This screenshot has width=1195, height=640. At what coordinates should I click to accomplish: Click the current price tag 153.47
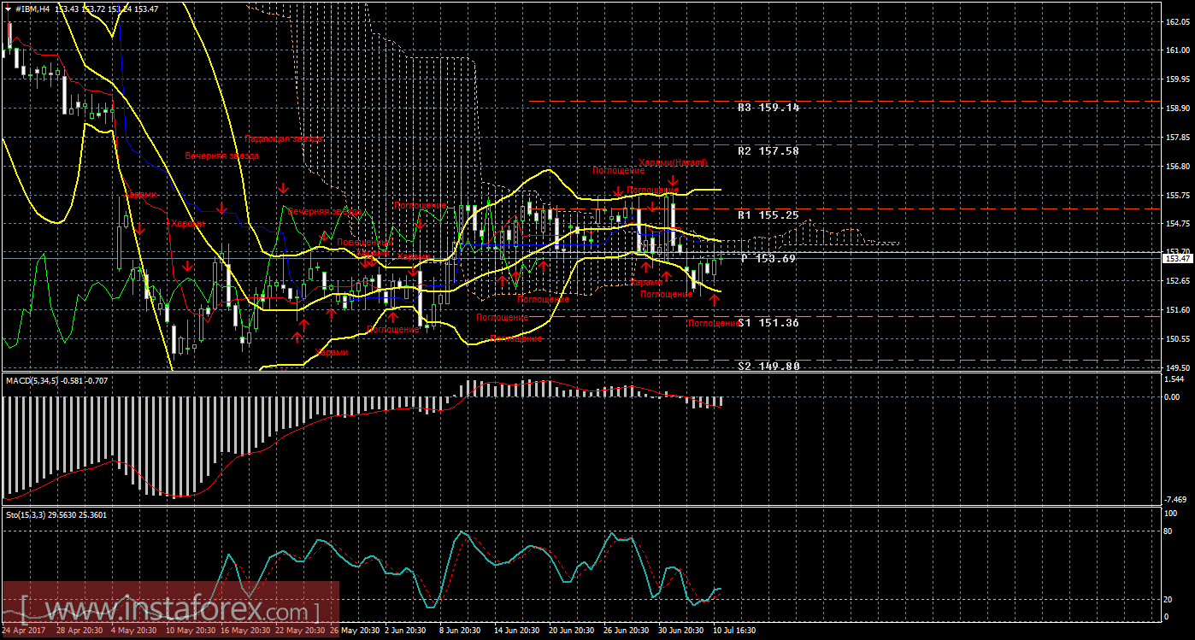click(x=1178, y=258)
